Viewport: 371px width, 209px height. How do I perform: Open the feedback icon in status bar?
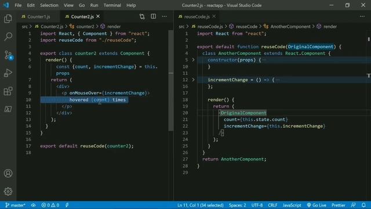coord(353,205)
